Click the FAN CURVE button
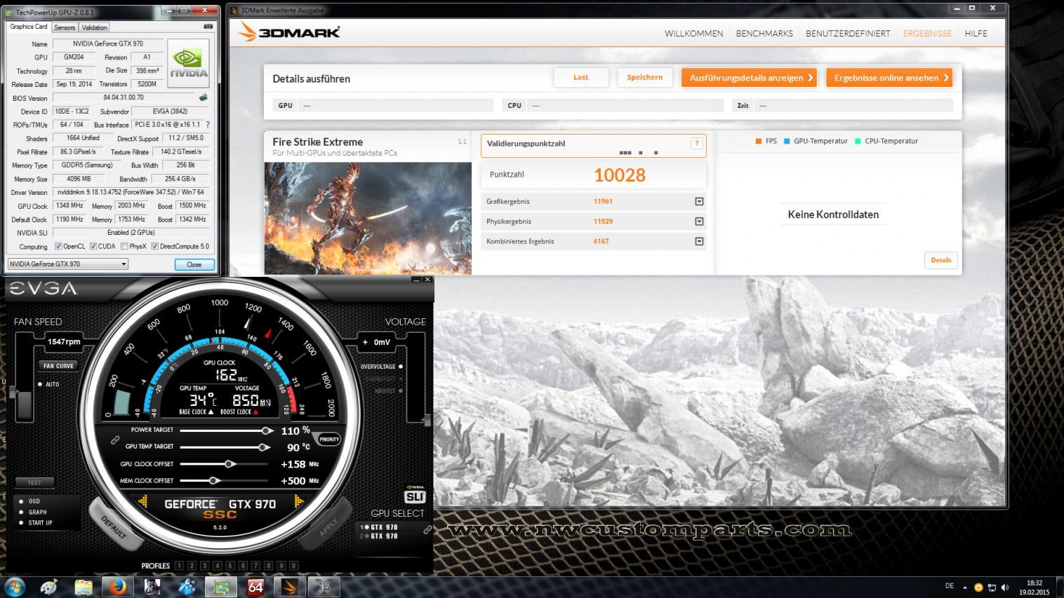1064x598 pixels. pyautogui.click(x=58, y=366)
